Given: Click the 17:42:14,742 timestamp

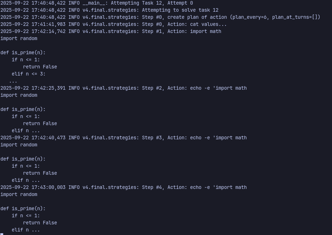Looking at the screenshot, I should 48,31.
